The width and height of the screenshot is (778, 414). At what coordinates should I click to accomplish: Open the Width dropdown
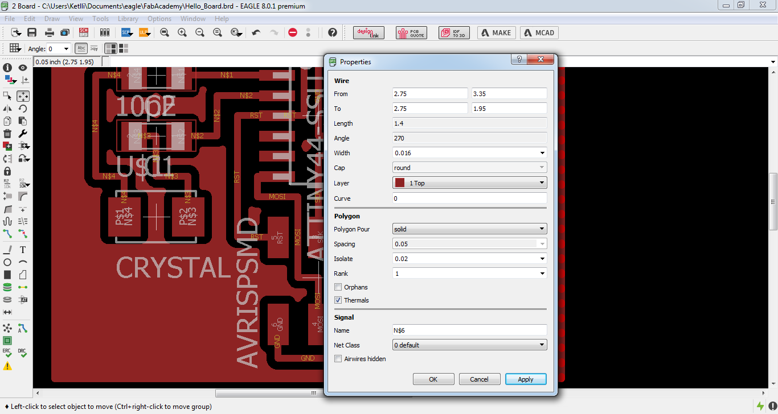tap(542, 153)
